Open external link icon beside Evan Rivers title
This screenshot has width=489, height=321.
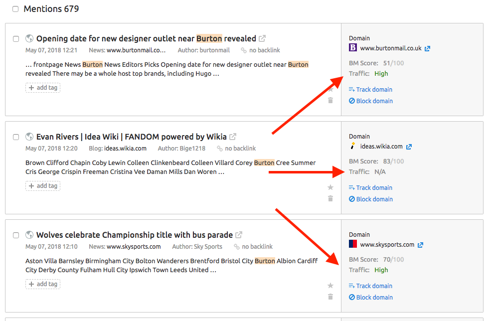pyautogui.click(x=233, y=137)
